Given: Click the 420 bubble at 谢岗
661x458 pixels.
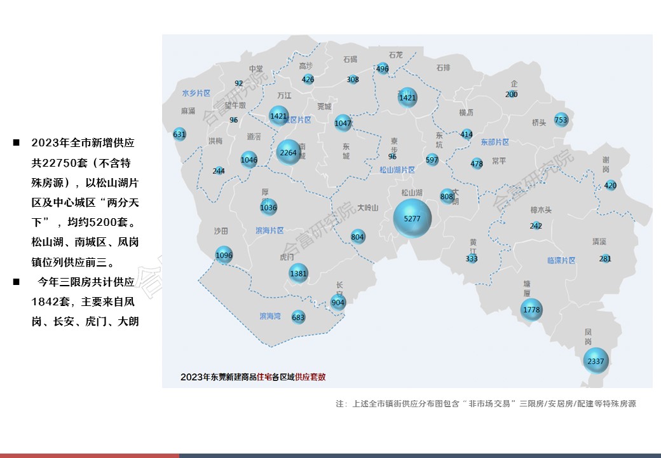Looking at the screenshot, I should point(610,186).
